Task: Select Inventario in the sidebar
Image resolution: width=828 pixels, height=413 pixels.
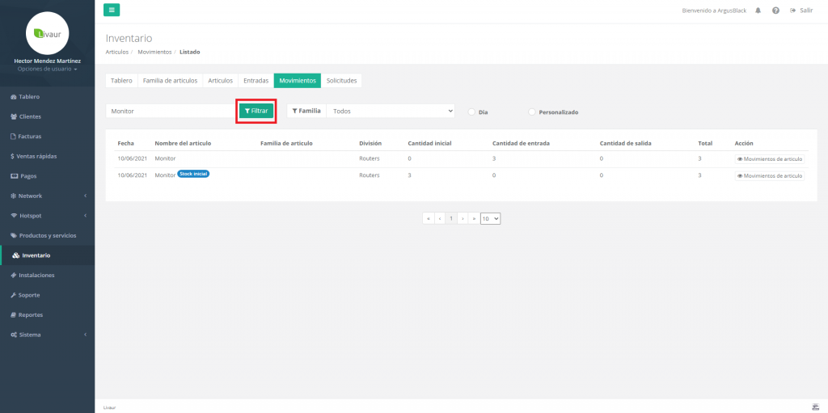Action: [x=48, y=255]
